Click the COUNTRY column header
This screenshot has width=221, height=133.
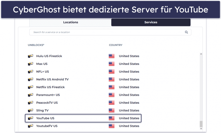tap(115, 45)
